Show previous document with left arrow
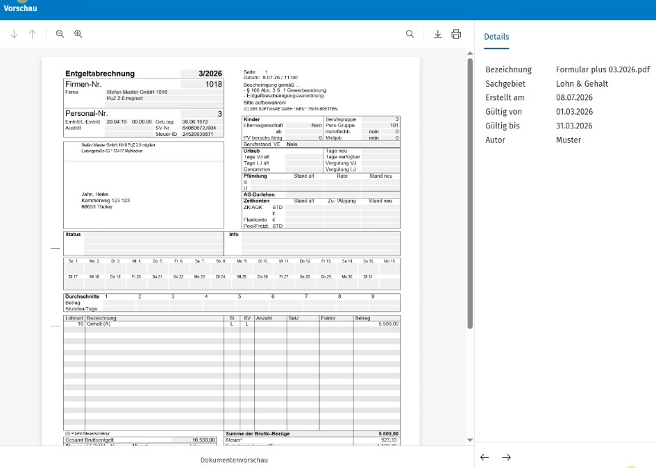Image resolution: width=656 pixels, height=468 pixels. point(485,457)
